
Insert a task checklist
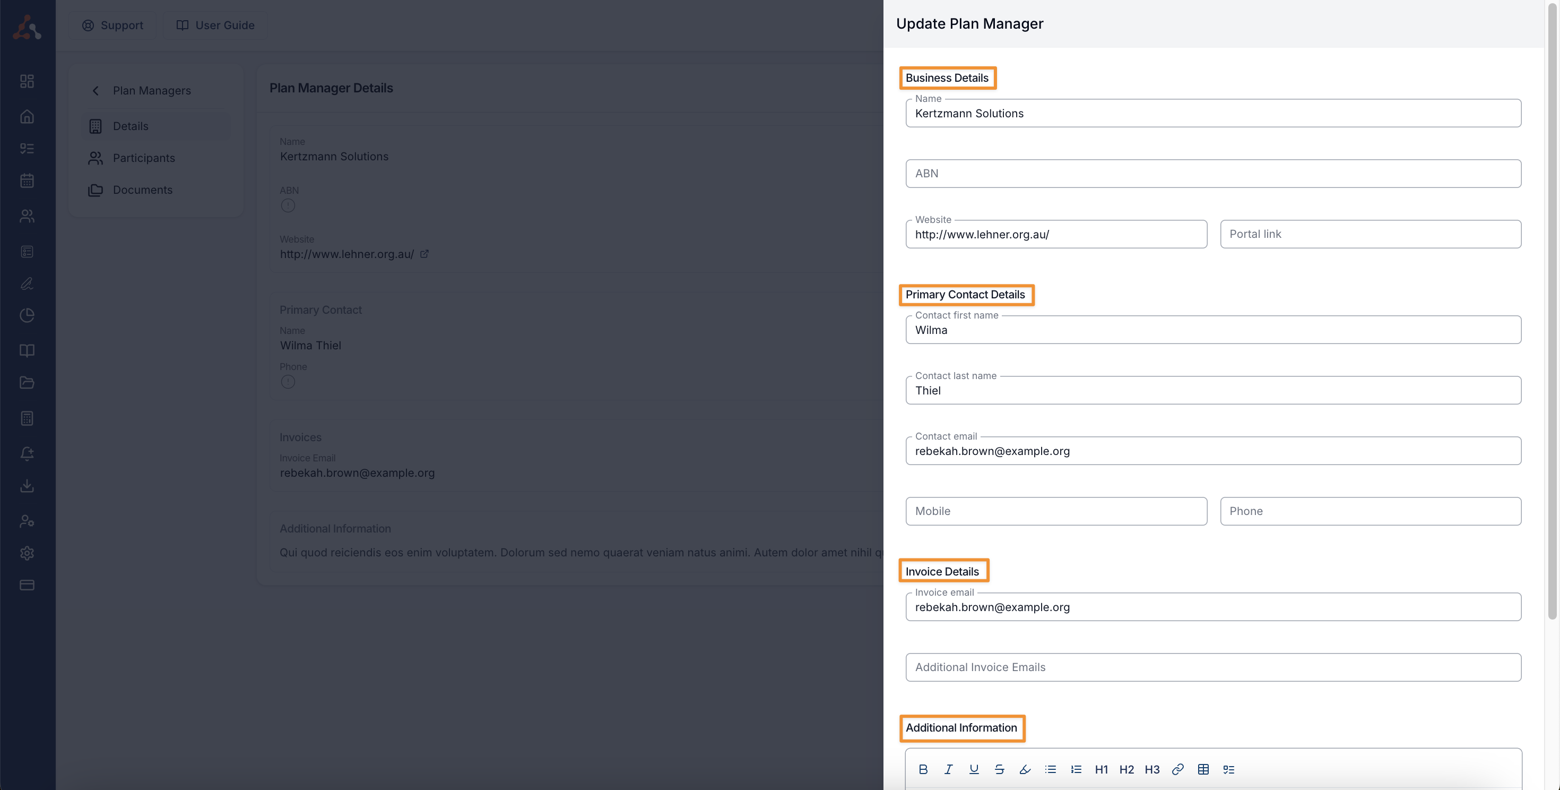coord(1228,769)
